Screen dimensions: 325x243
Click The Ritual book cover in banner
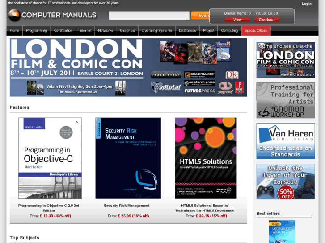31,88
